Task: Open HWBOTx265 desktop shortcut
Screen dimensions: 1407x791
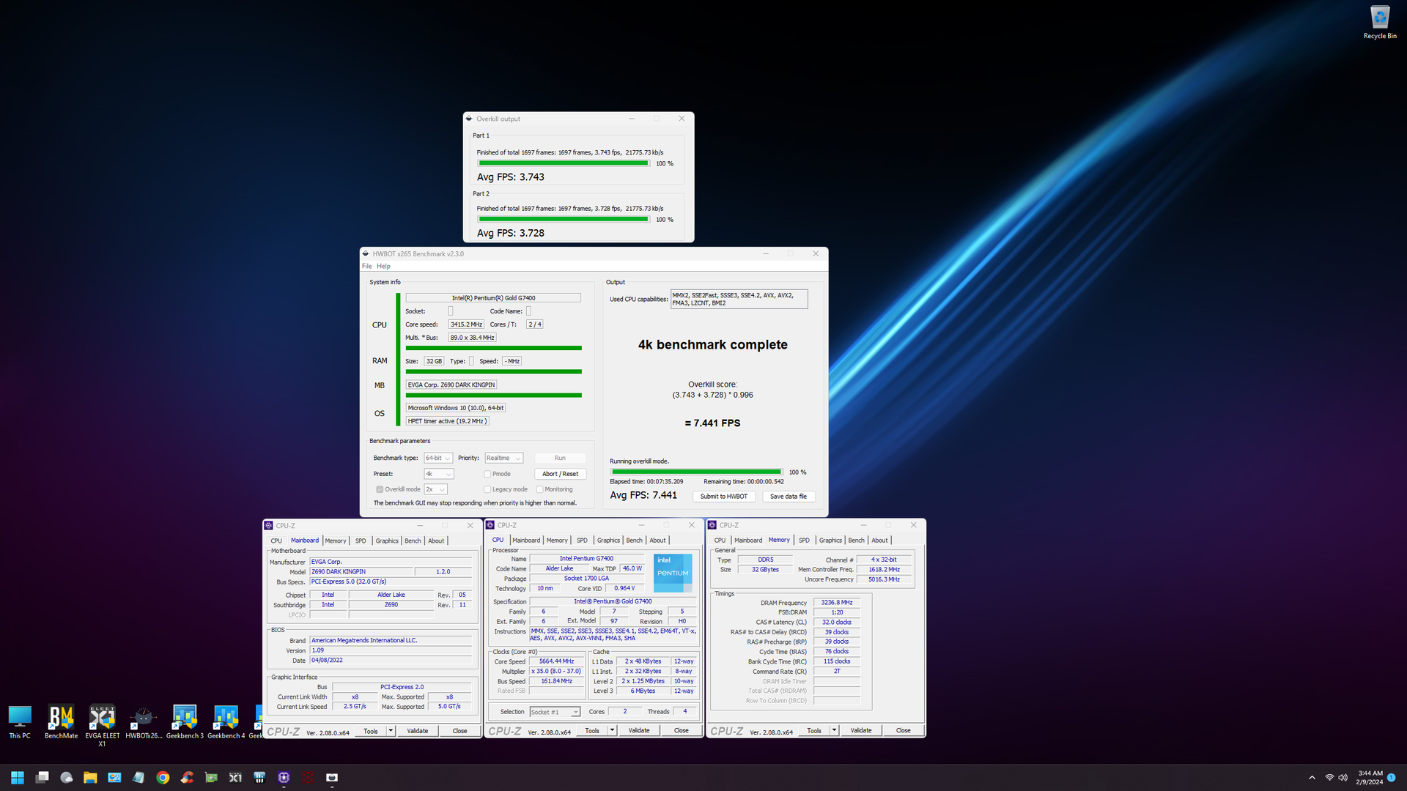Action: click(x=144, y=722)
